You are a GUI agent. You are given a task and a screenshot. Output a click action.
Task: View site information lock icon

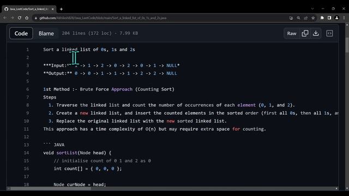[x=35, y=18]
